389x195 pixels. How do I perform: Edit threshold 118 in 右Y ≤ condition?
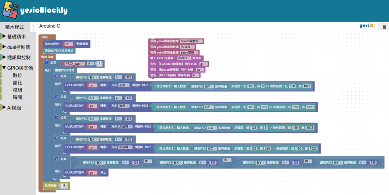pyautogui.click(x=128, y=78)
